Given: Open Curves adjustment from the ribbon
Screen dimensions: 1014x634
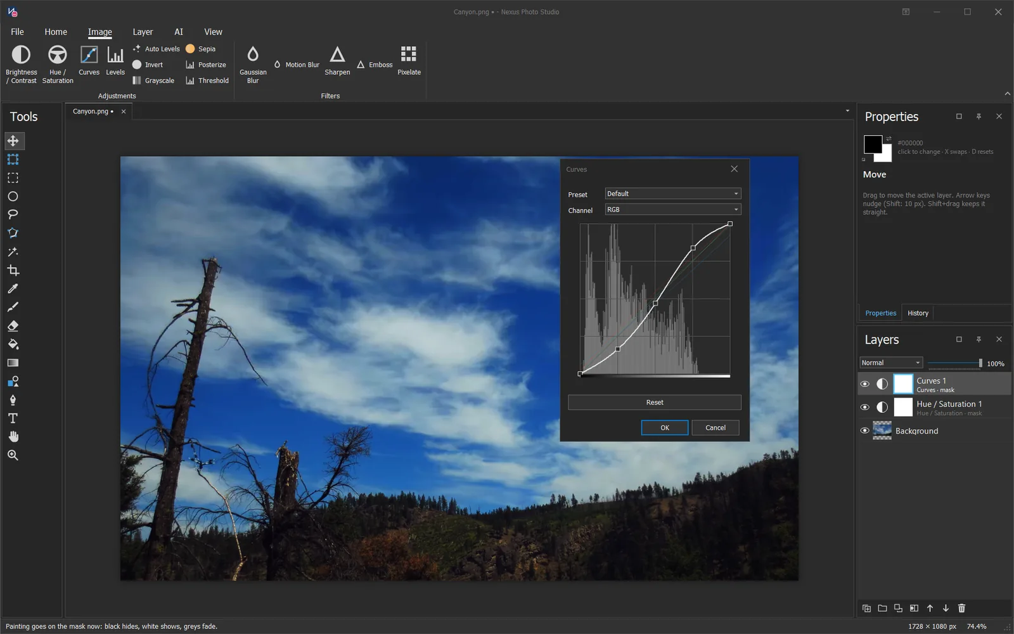Looking at the screenshot, I should click(89, 61).
